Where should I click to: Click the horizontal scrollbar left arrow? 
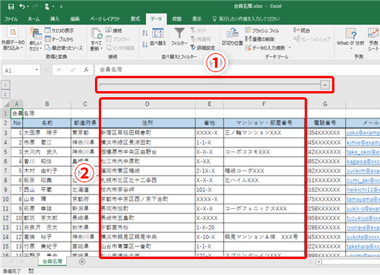click(319, 261)
